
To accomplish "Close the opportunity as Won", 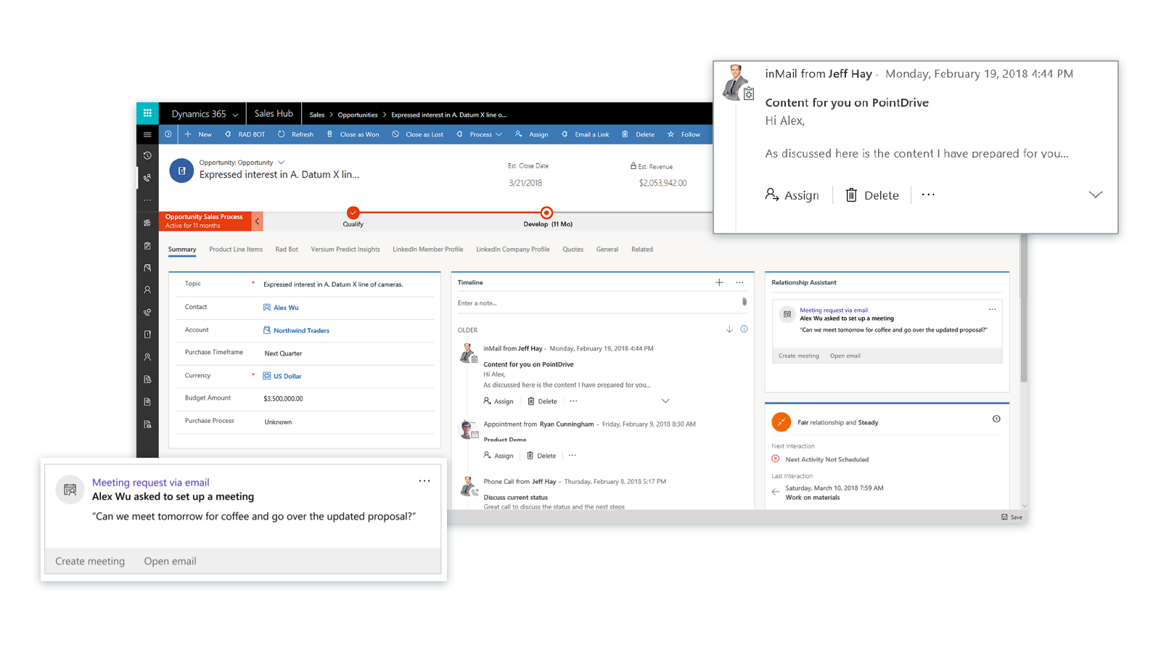I will coord(353,134).
